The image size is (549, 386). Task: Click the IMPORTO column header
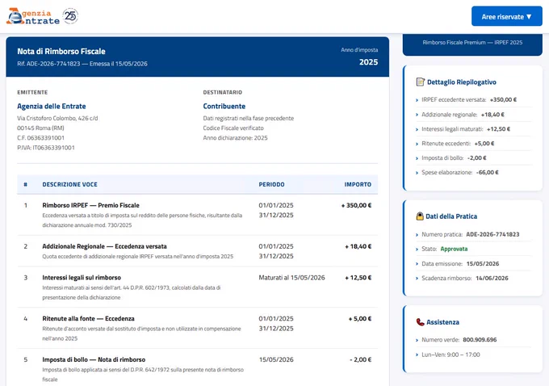click(x=358, y=185)
